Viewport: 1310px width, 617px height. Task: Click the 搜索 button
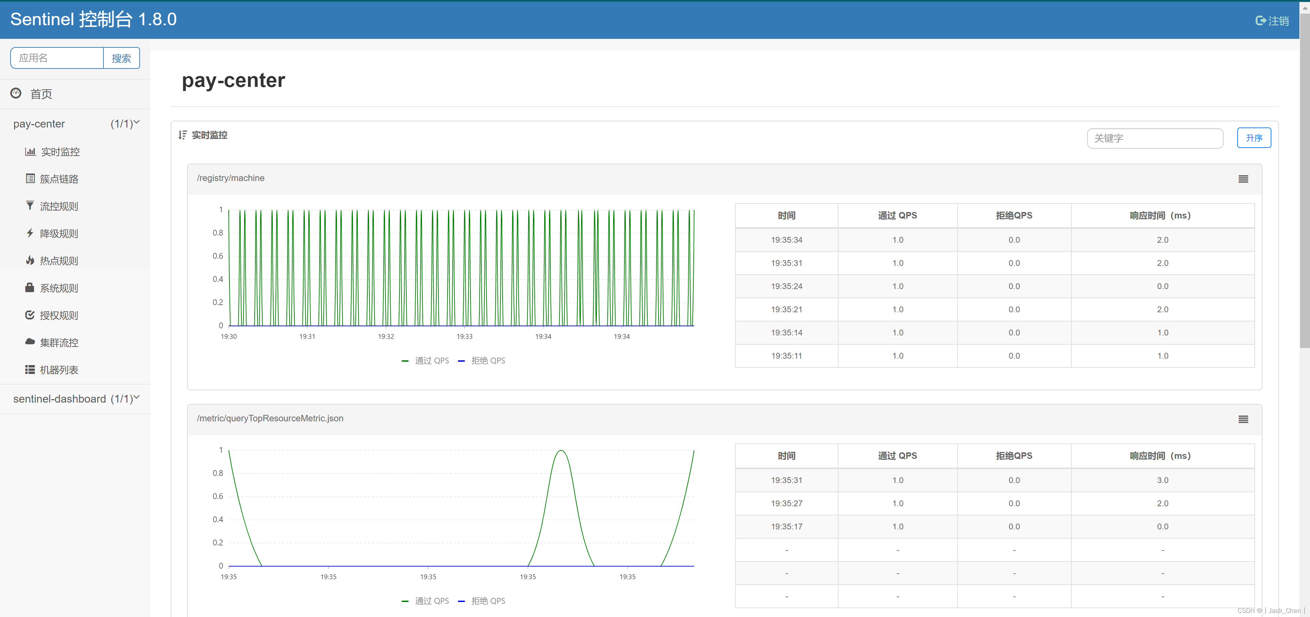click(121, 58)
